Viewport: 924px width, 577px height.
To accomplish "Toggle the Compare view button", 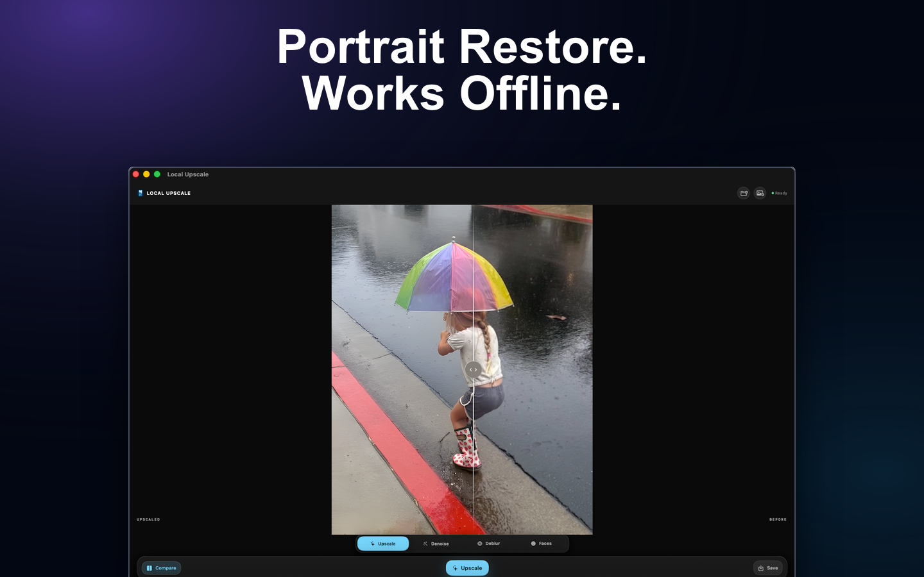I will 161,568.
